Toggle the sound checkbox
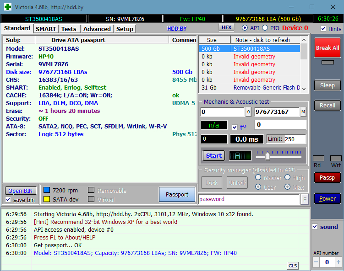344x271 pixels. click(315, 227)
